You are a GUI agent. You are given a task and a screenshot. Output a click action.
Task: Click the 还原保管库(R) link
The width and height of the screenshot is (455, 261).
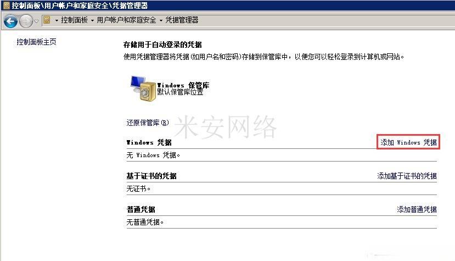[148, 123]
